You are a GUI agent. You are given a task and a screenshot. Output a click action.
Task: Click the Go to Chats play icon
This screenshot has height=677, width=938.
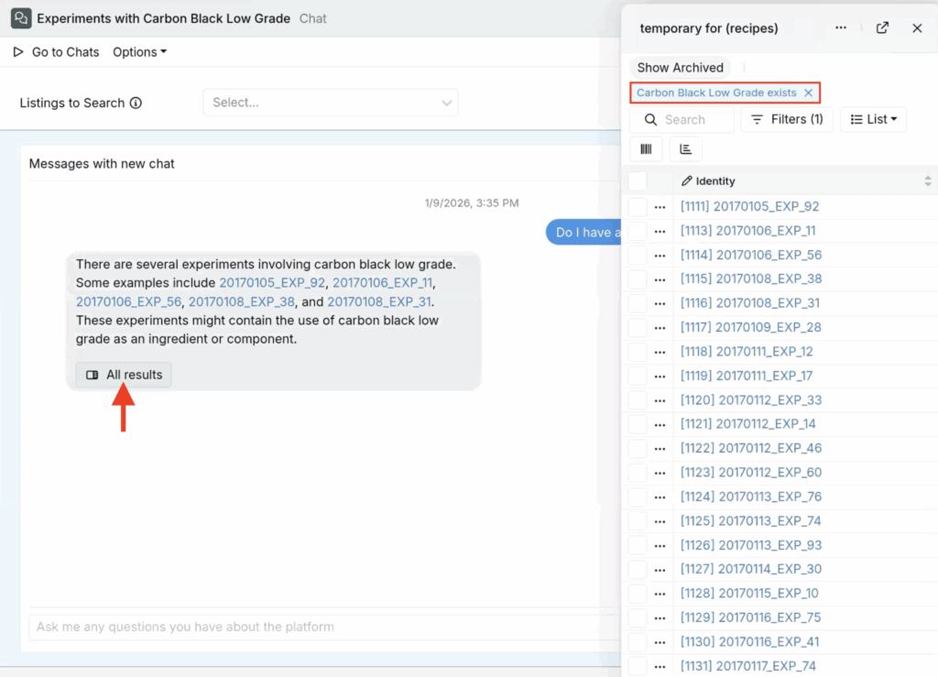coord(18,52)
